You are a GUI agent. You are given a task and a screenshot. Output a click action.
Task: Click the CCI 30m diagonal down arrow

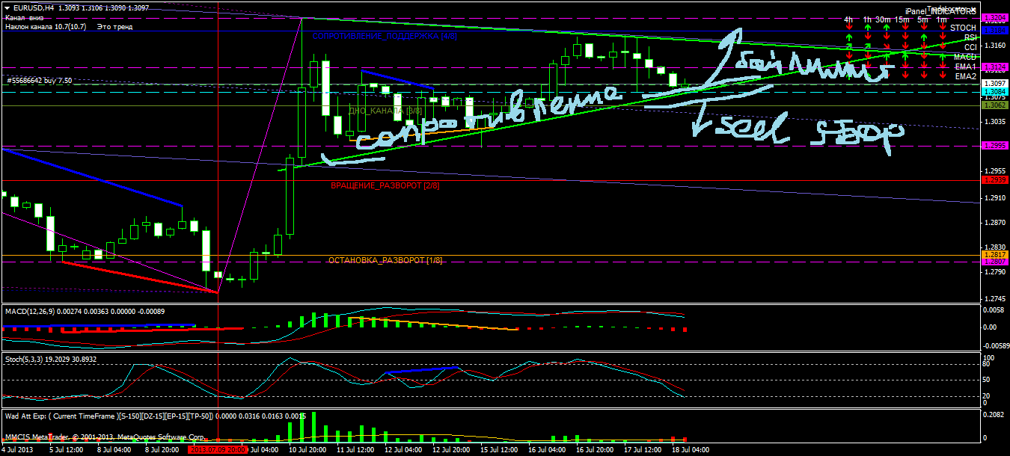coord(887,46)
